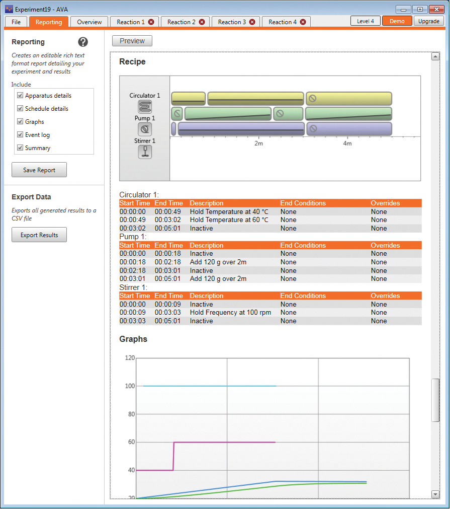Click the Demo badge
Viewport: 450px width, 509px height.
397,21
